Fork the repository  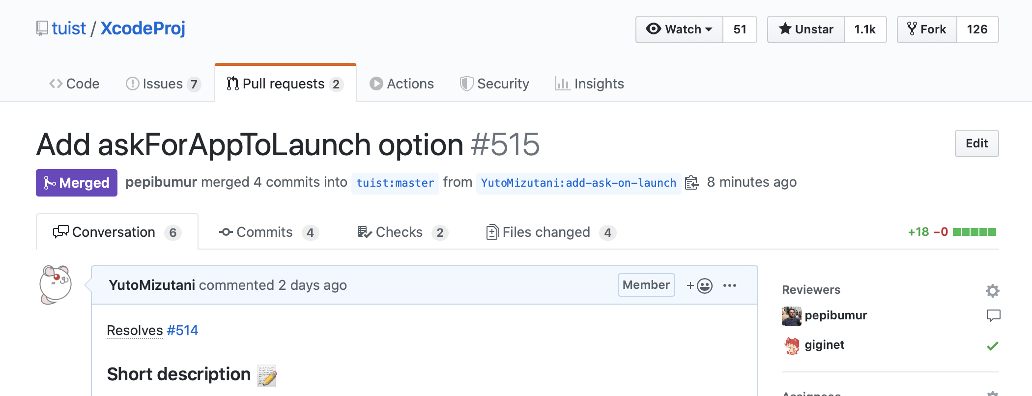[x=927, y=29]
